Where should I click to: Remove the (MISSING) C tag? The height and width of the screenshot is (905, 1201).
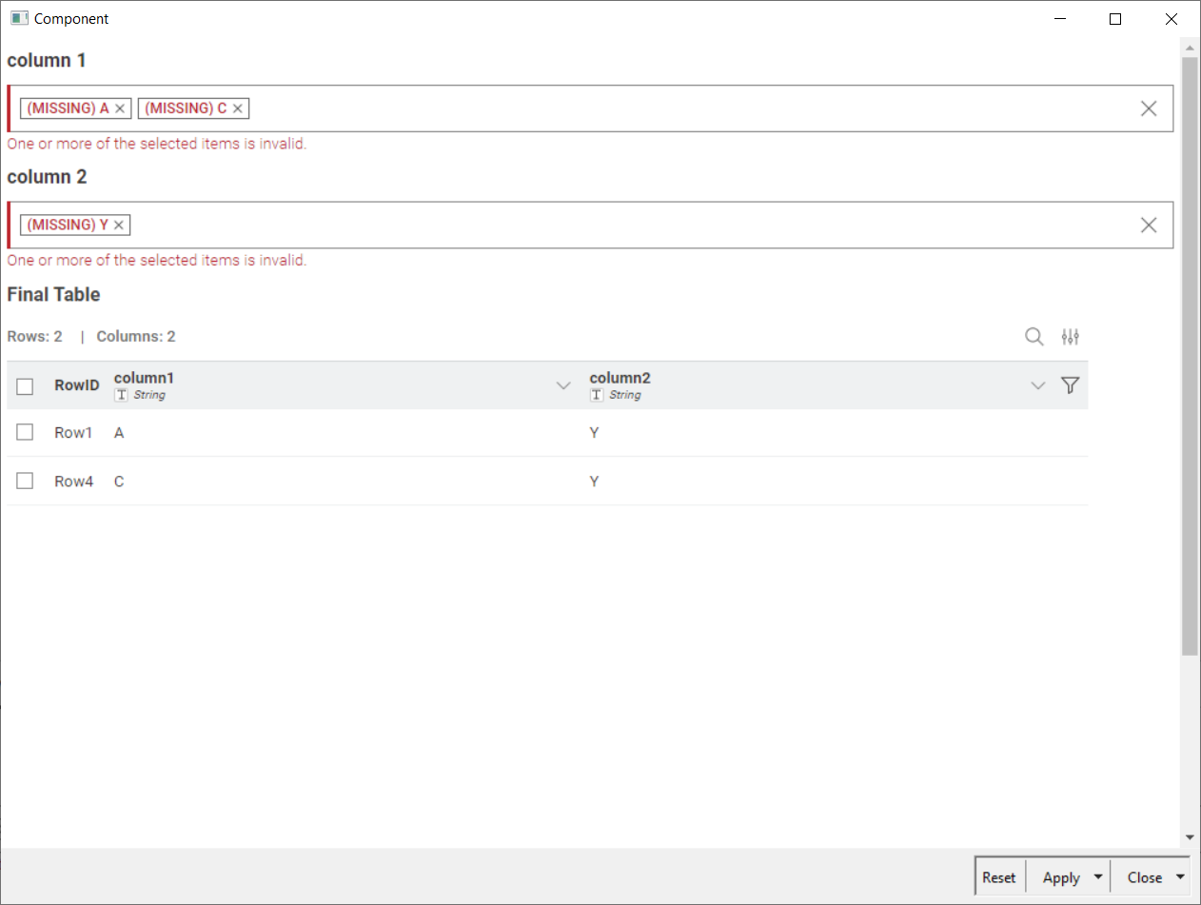coord(238,108)
